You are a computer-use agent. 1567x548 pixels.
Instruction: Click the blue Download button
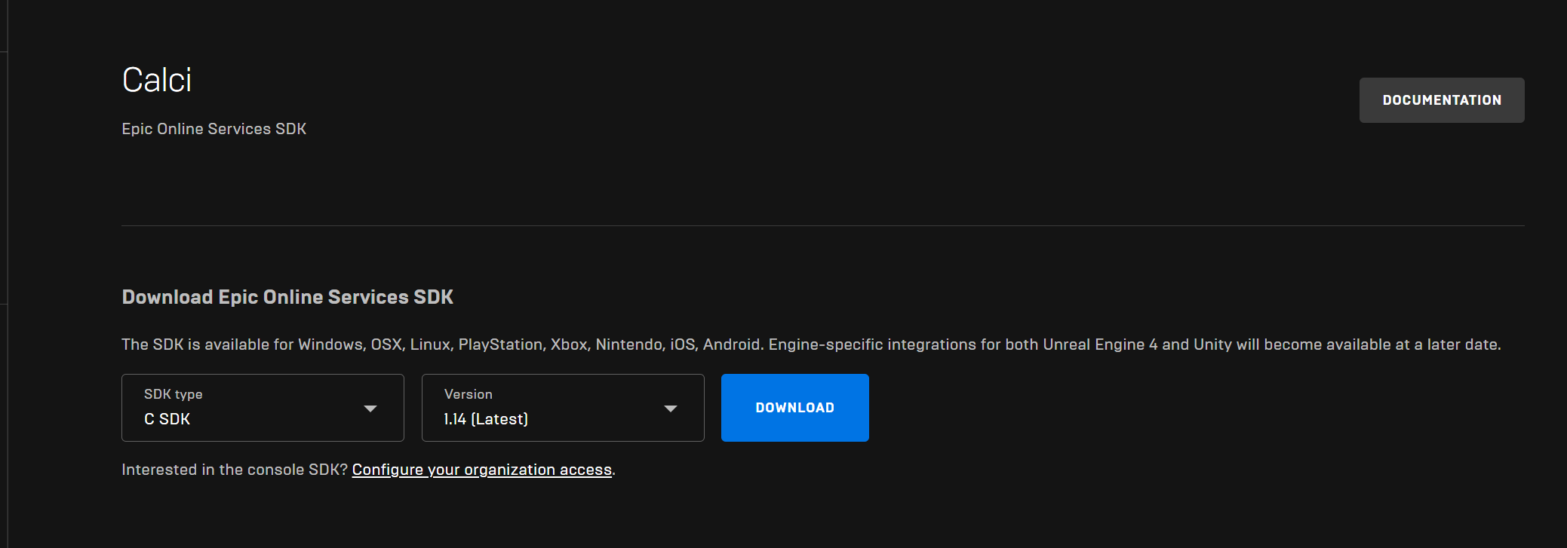tap(794, 408)
